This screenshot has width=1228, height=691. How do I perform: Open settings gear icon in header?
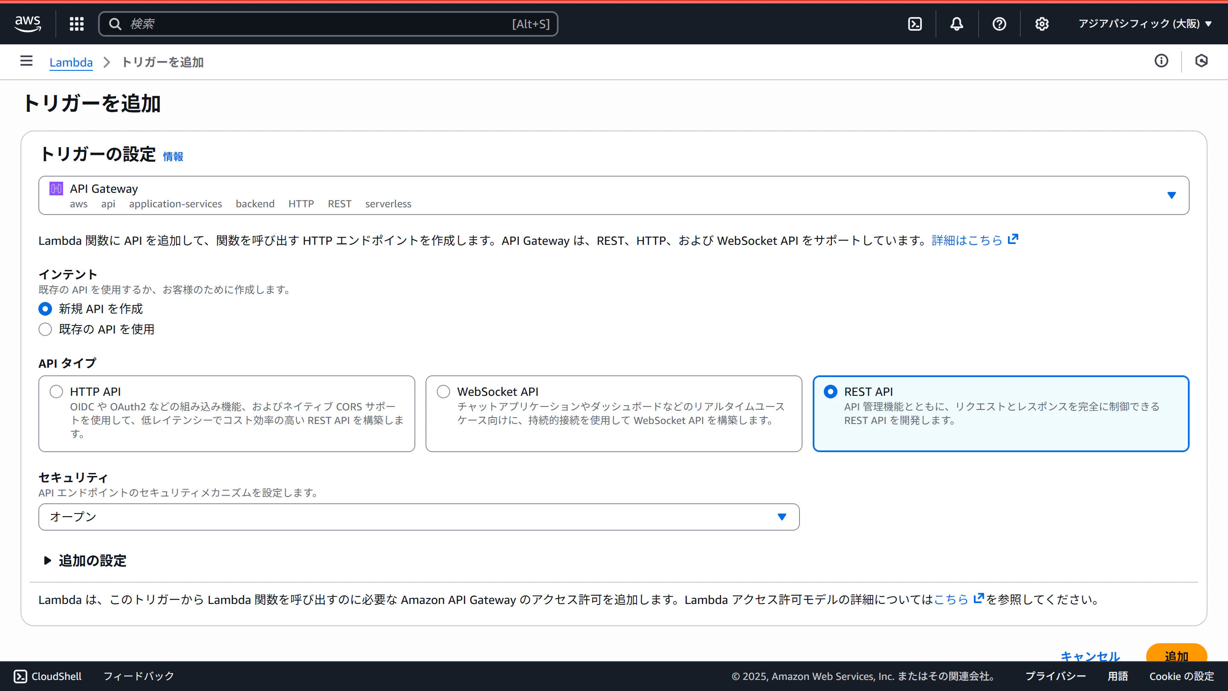point(1042,24)
